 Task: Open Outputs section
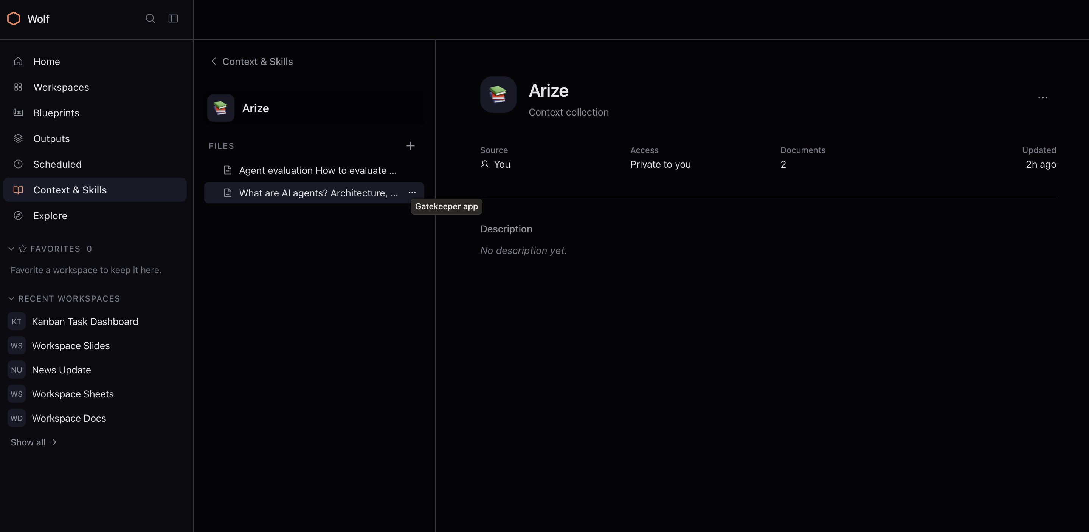tap(95, 139)
